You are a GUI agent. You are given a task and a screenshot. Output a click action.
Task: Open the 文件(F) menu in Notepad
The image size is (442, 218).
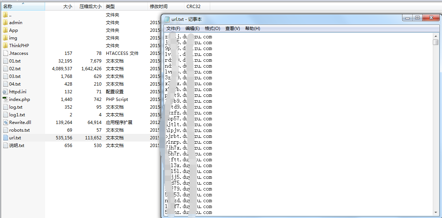[x=173, y=28]
